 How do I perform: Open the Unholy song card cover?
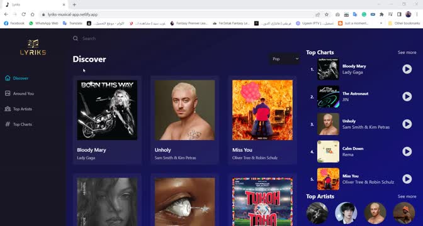185,110
